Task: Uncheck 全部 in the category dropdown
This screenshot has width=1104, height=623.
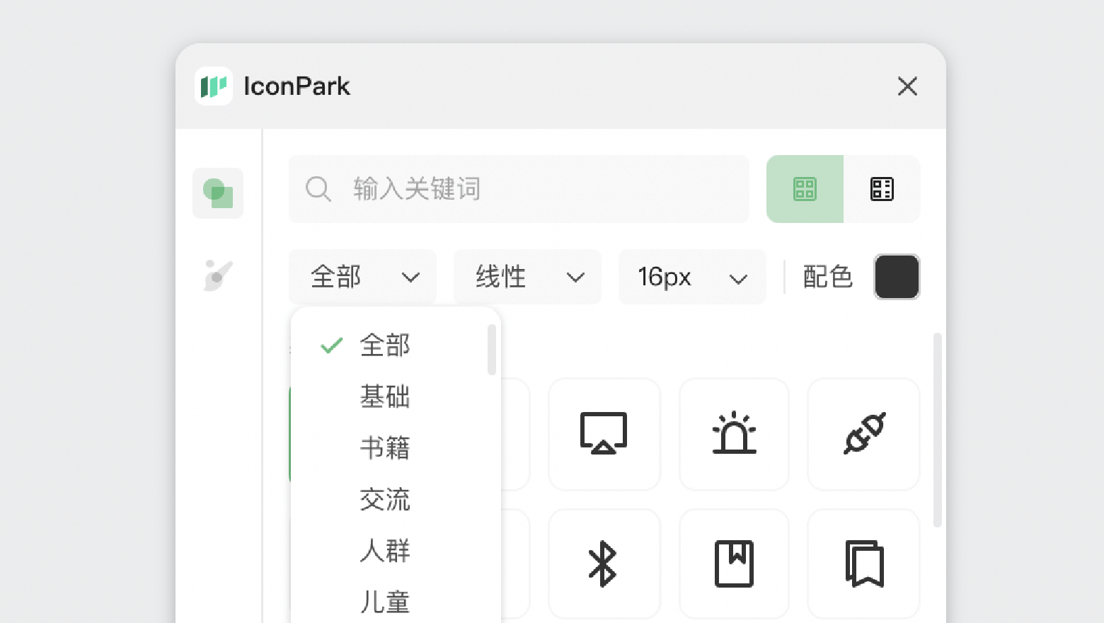Action: pos(384,346)
